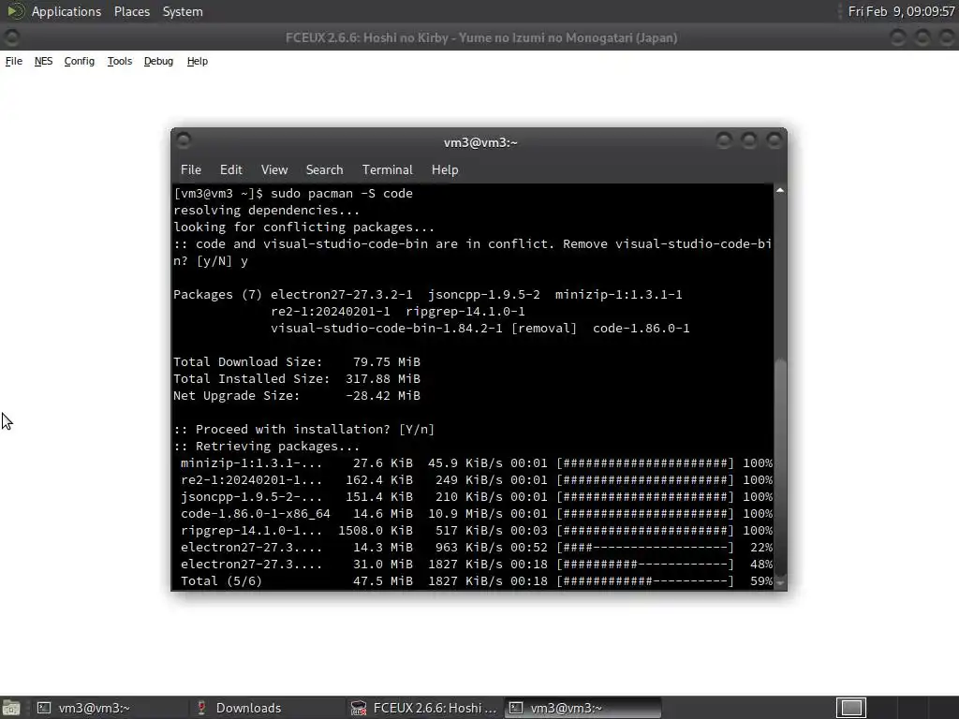The image size is (959, 719).
Task: Click the terminal title vm3@vm3:~
Action: click(x=480, y=142)
